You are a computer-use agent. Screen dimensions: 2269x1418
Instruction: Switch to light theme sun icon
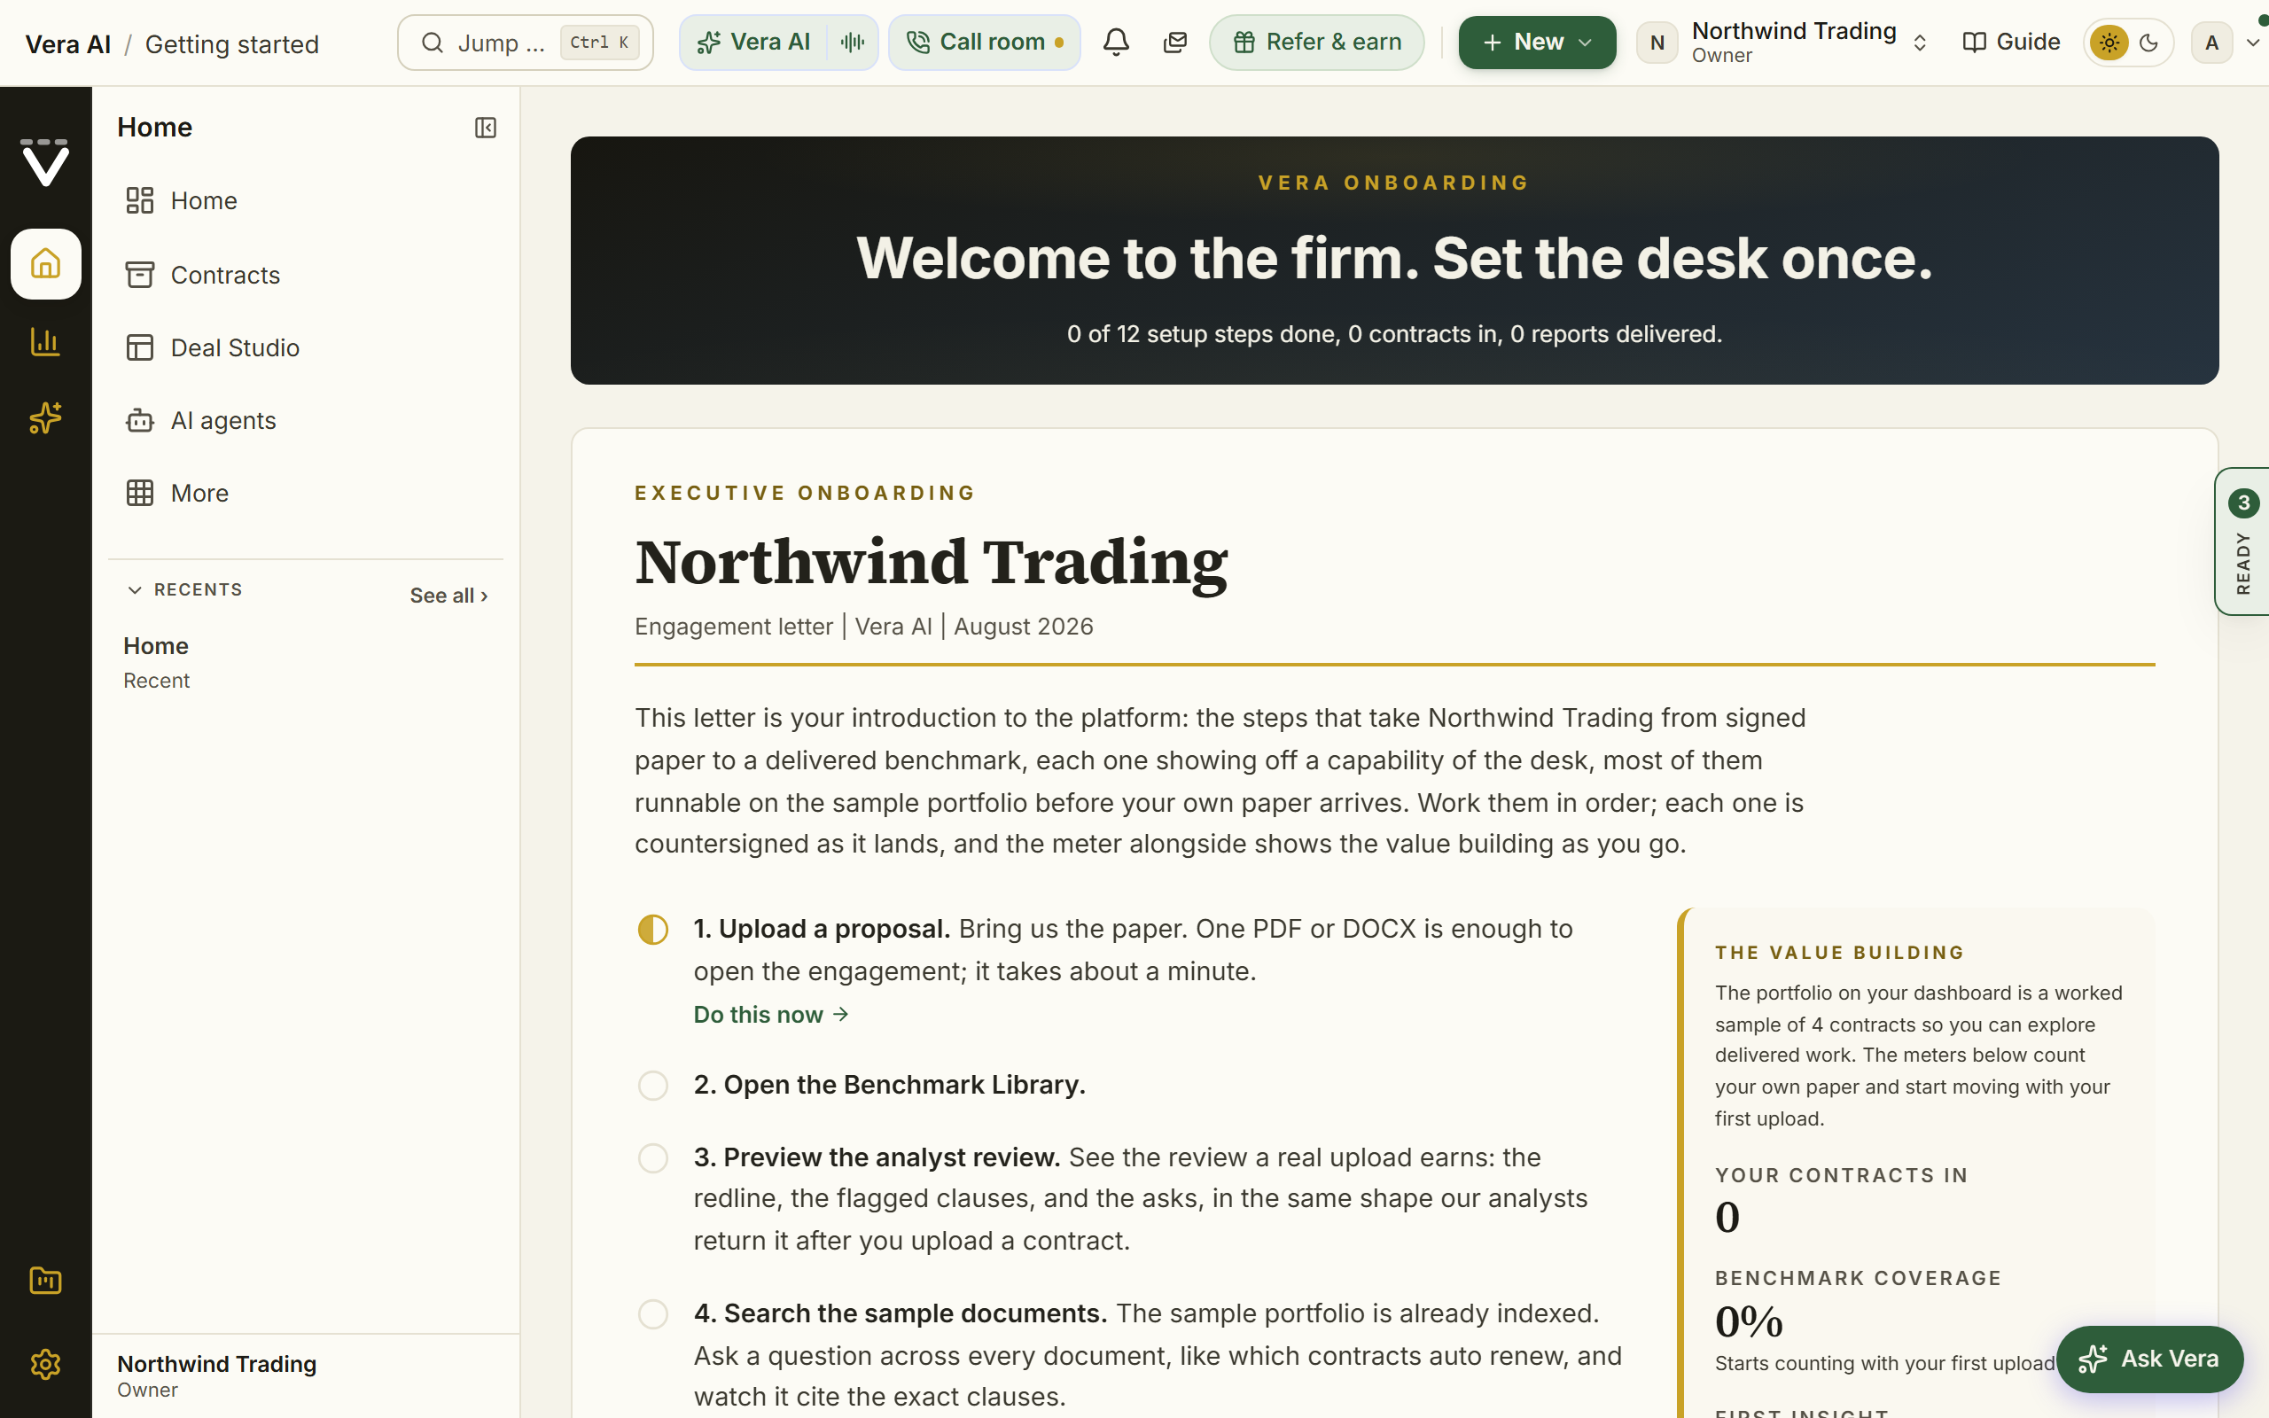pos(2109,43)
